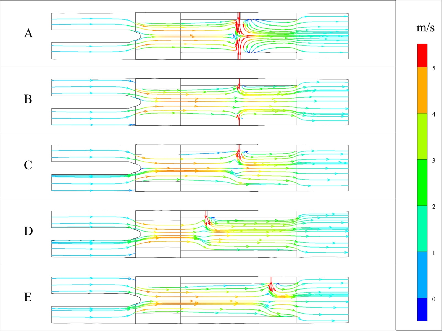The width and height of the screenshot is (442, 331).
Task: Pick the aqua legend band between 1 and 2
Action: 422,229
